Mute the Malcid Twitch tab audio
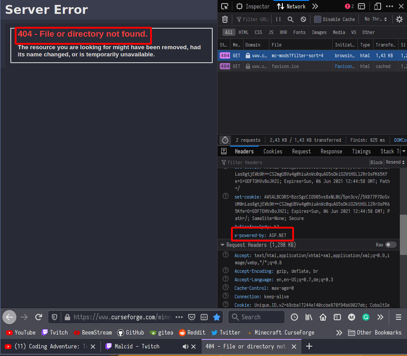This screenshot has height=356, width=407. [x=185, y=347]
